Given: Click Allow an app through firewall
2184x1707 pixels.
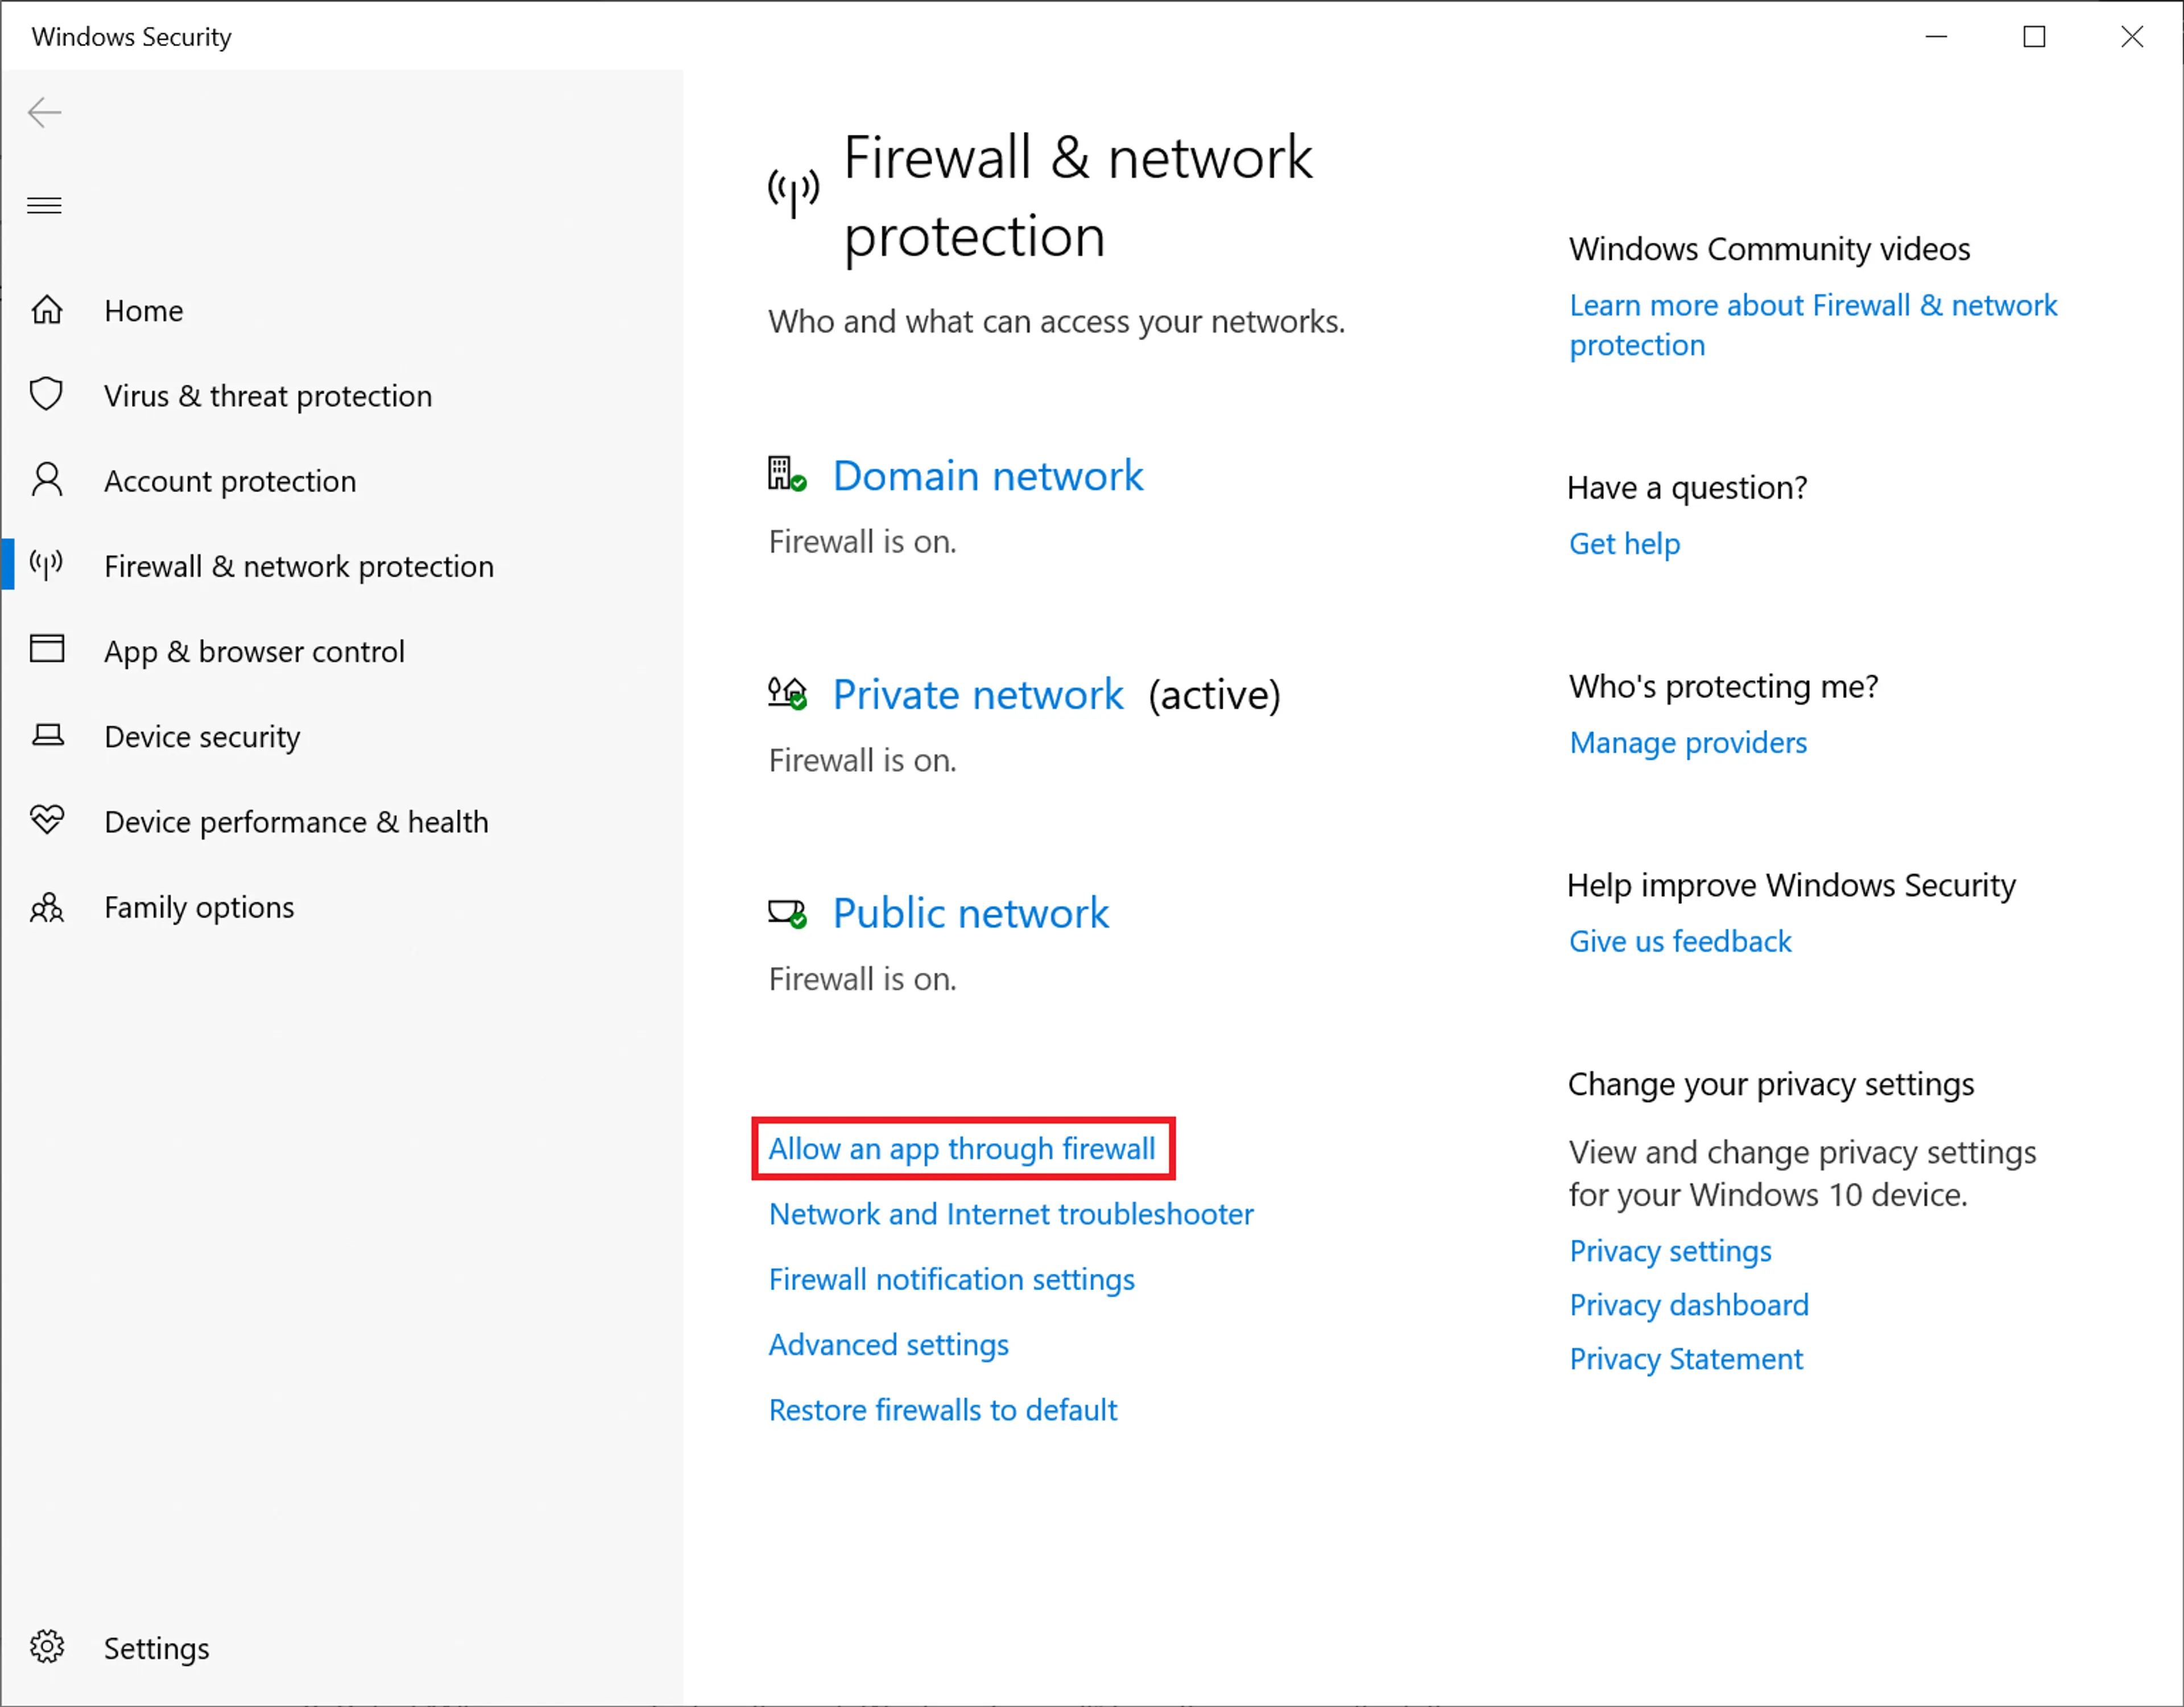Looking at the screenshot, I should point(961,1149).
